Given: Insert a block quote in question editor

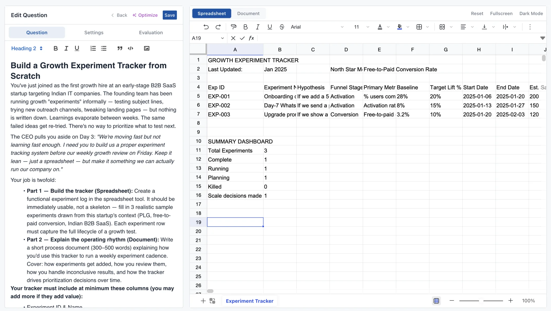Looking at the screenshot, I should tap(120, 48).
